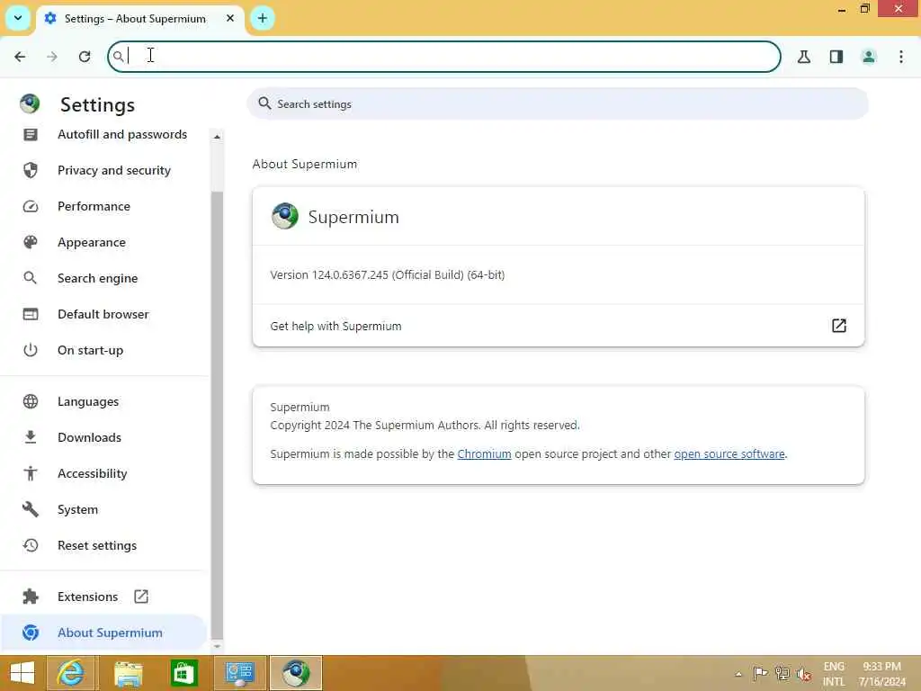Image resolution: width=921 pixels, height=691 pixels.
Task: Click the version number text
Action: pos(387,275)
